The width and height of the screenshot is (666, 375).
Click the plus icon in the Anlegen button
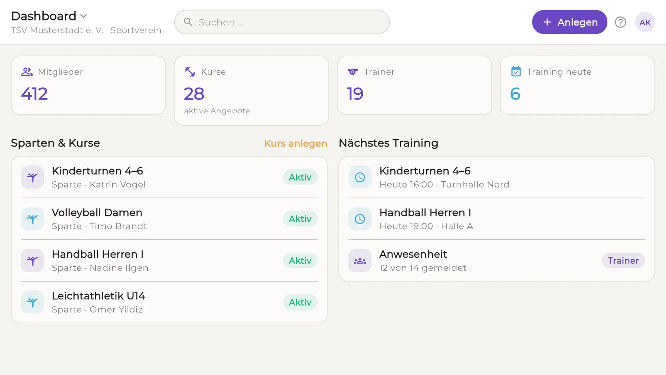pos(547,22)
